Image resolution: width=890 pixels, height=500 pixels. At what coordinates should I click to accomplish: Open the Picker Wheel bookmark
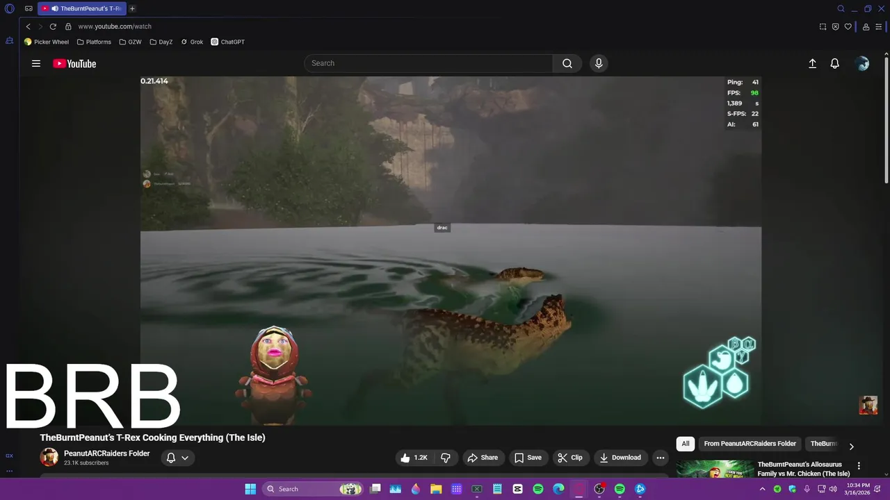click(47, 42)
